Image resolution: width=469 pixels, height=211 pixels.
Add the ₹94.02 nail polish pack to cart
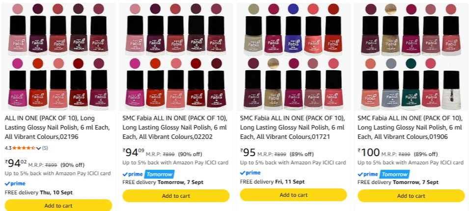[x=58, y=205]
